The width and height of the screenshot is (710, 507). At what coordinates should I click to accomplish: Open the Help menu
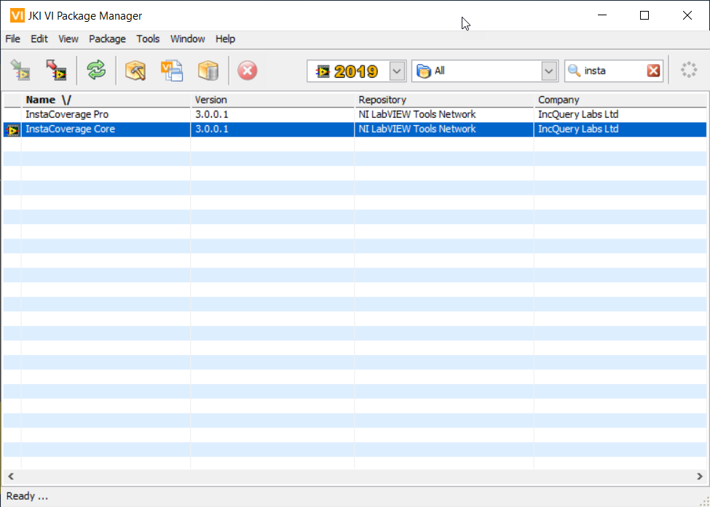(x=225, y=39)
